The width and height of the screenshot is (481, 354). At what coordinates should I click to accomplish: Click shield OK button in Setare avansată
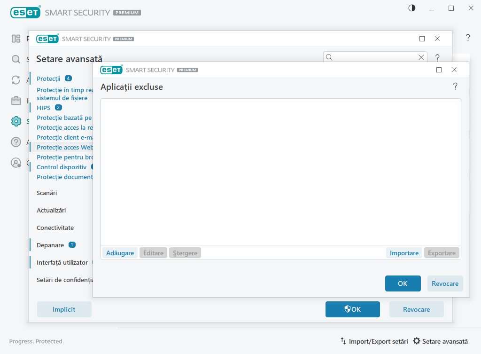click(352, 309)
